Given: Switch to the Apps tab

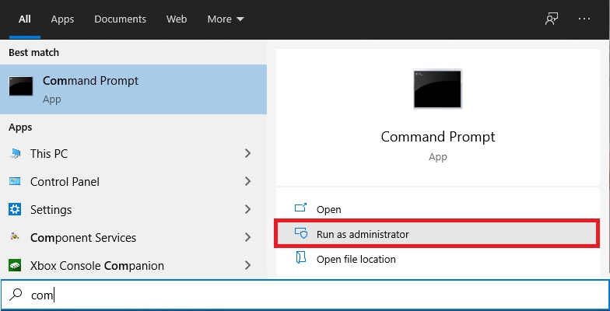Looking at the screenshot, I should 62,19.
